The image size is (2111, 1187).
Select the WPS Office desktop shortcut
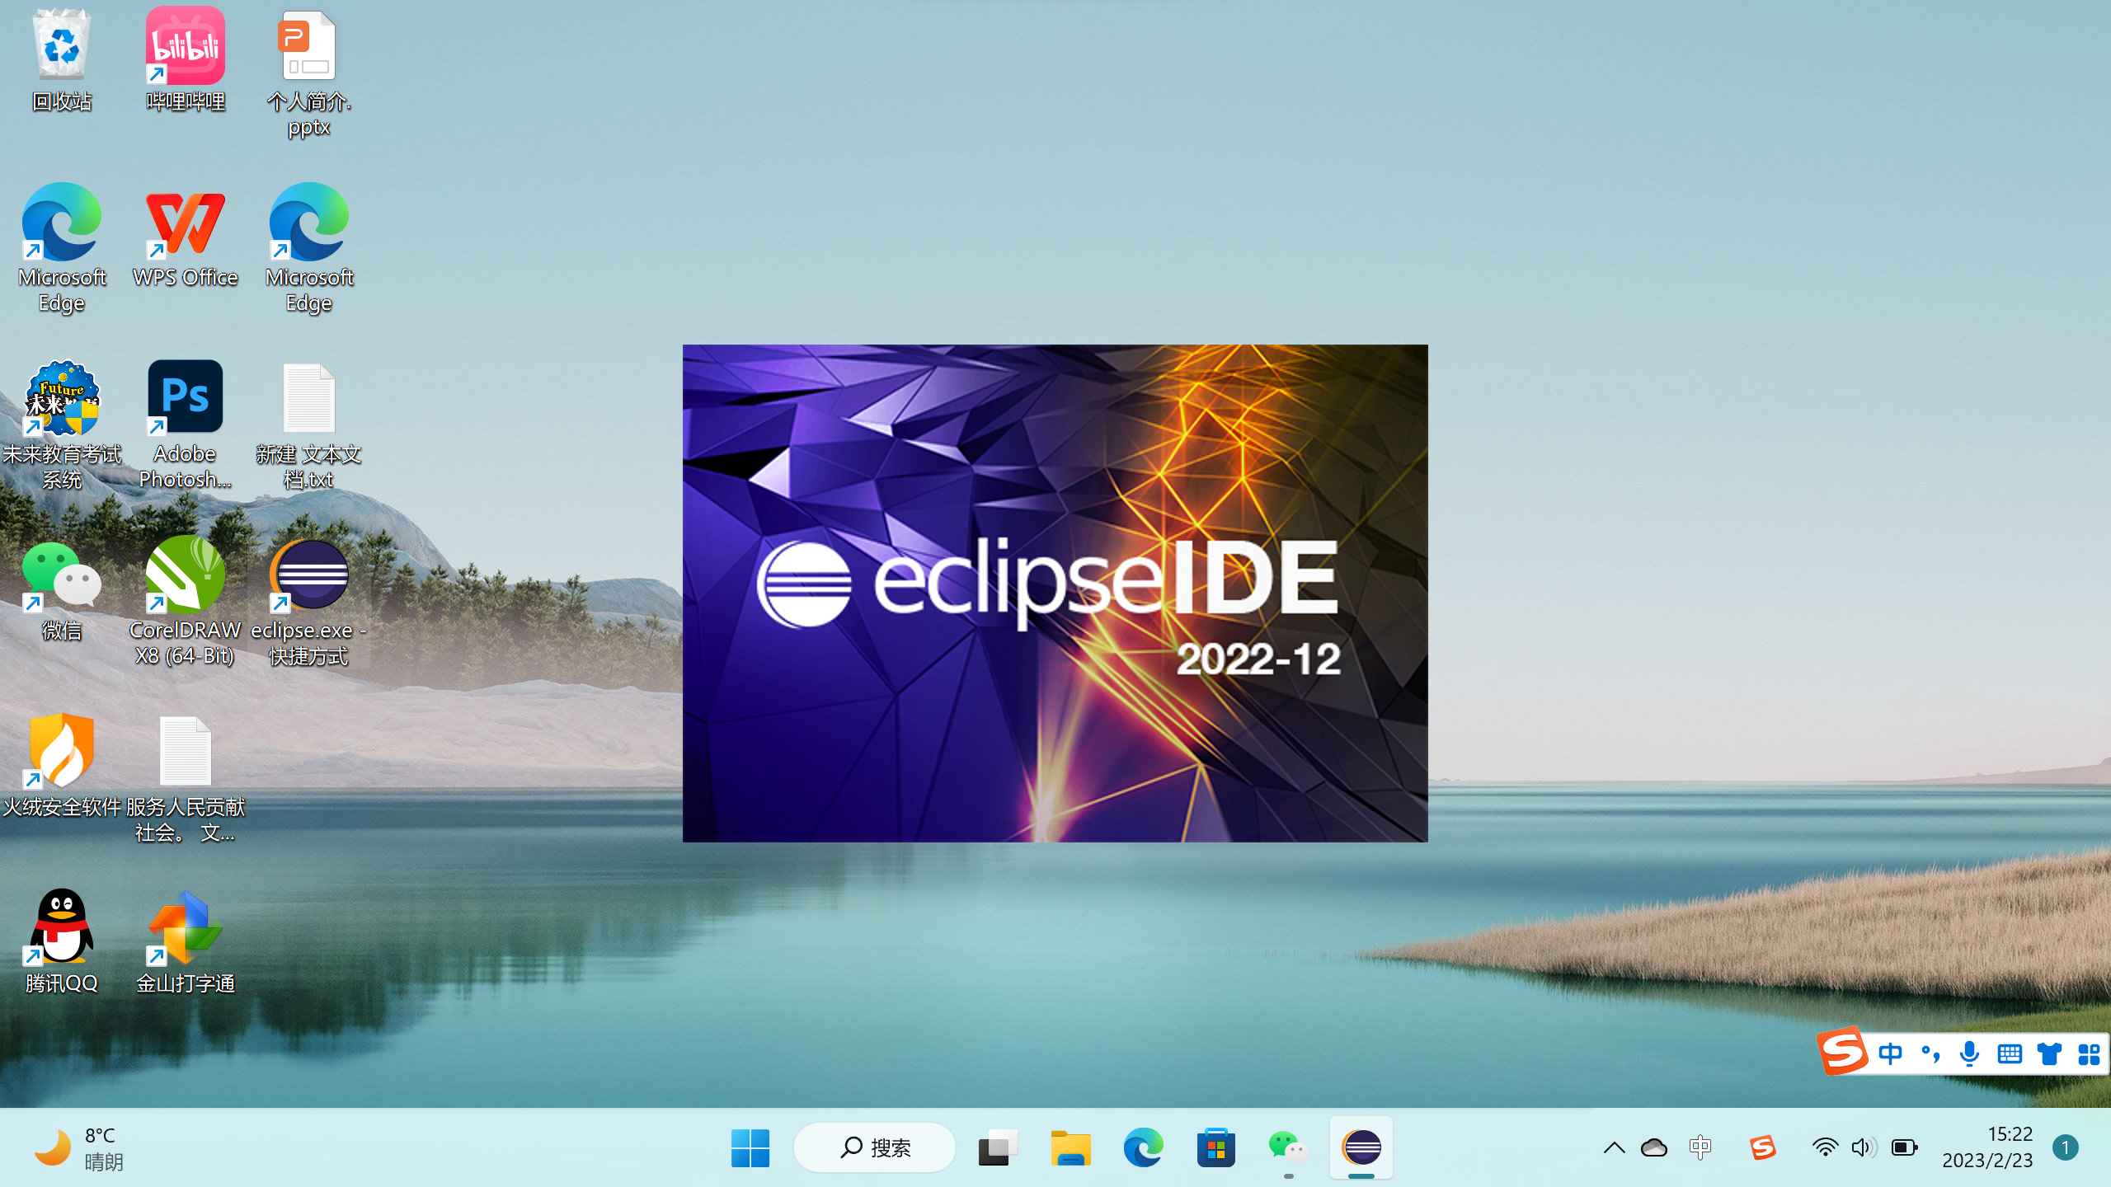[186, 236]
